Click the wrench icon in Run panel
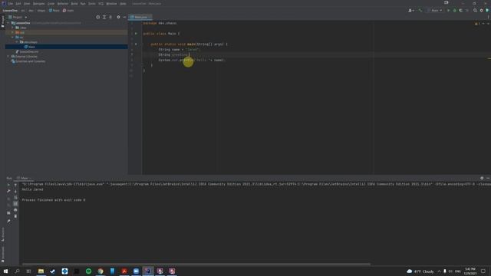The width and height of the screenshot is (491, 276). [x=8, y=191]
